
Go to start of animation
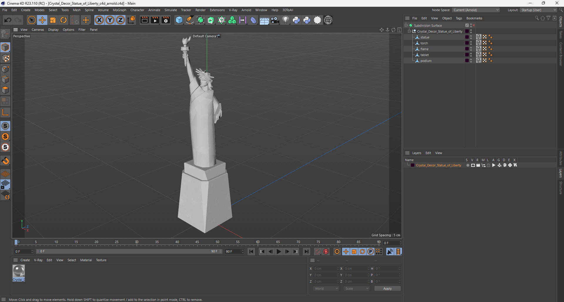[x=251, y=252]
